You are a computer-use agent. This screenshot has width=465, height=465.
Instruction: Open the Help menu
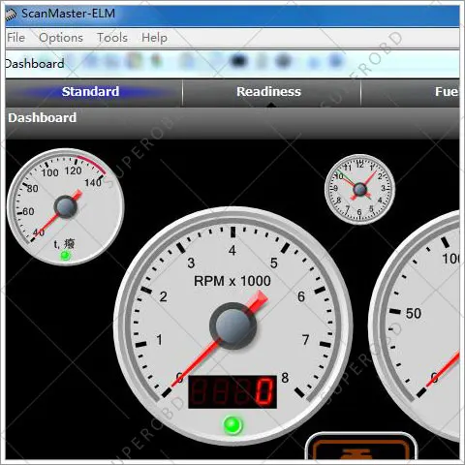click(154, 38)
